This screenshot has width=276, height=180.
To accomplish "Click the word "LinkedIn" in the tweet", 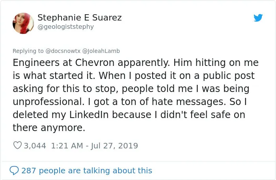I will click(89, 114).
